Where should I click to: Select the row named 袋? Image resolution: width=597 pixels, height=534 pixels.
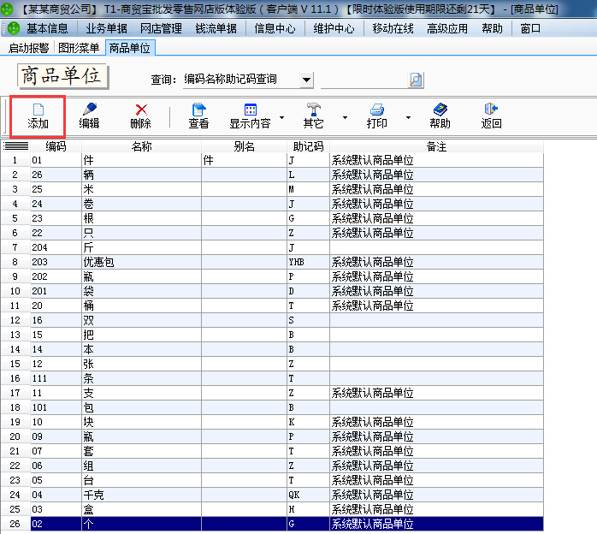coord(272,291)
